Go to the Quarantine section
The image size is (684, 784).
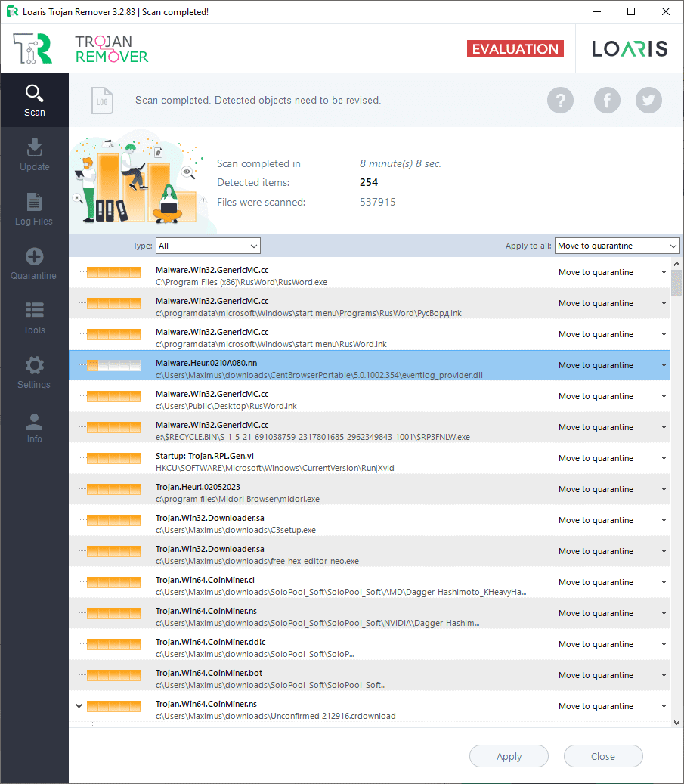[x=35, y=264]
